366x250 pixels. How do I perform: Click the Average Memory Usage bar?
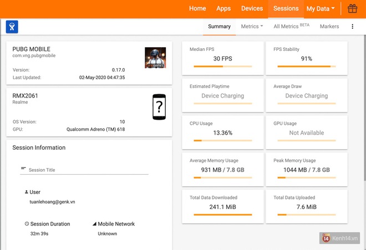[223, 177]
